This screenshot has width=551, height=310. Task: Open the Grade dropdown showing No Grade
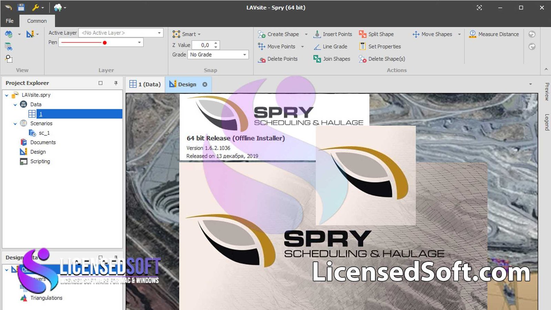coord(244,54)
